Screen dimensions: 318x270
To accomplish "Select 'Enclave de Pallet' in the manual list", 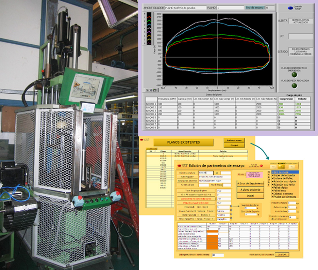I will point(285,178).
